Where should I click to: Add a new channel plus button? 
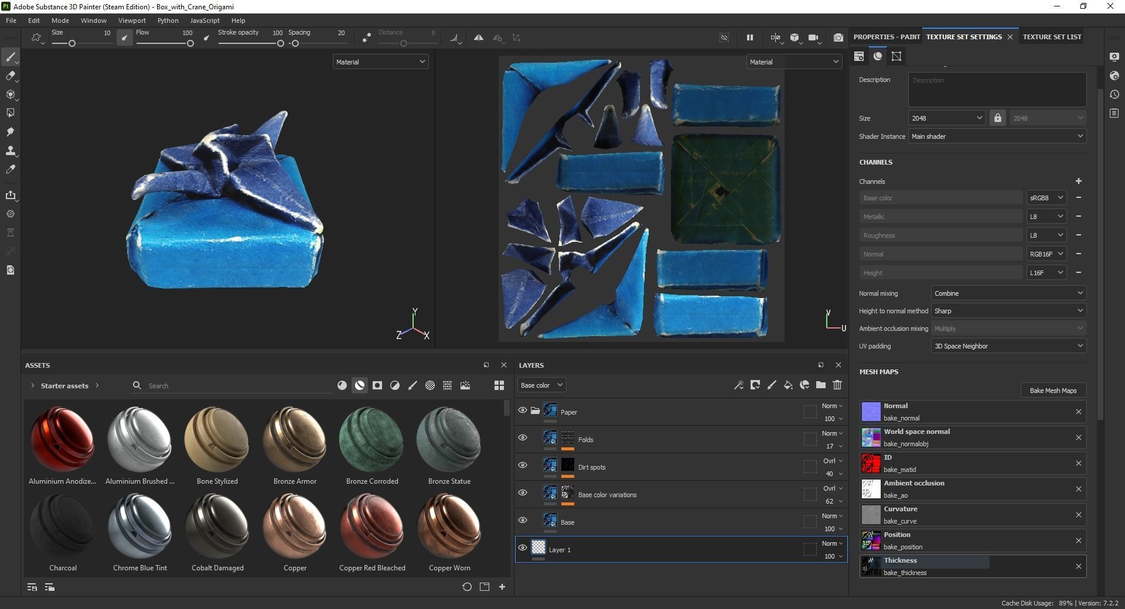(1078, 181)
